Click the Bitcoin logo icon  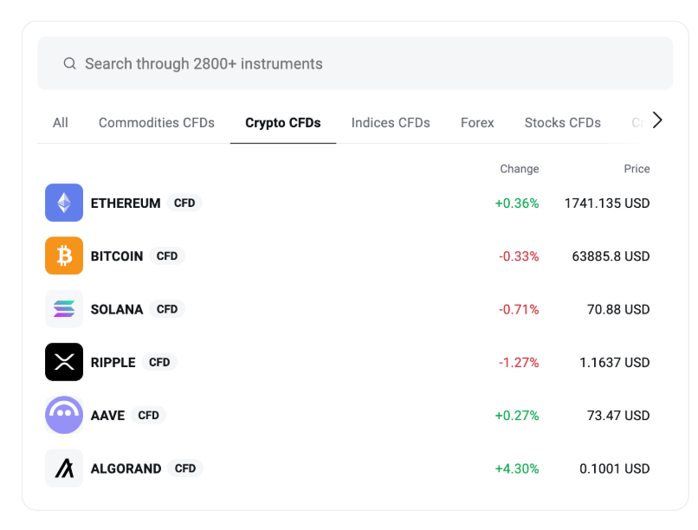[64, 255]
